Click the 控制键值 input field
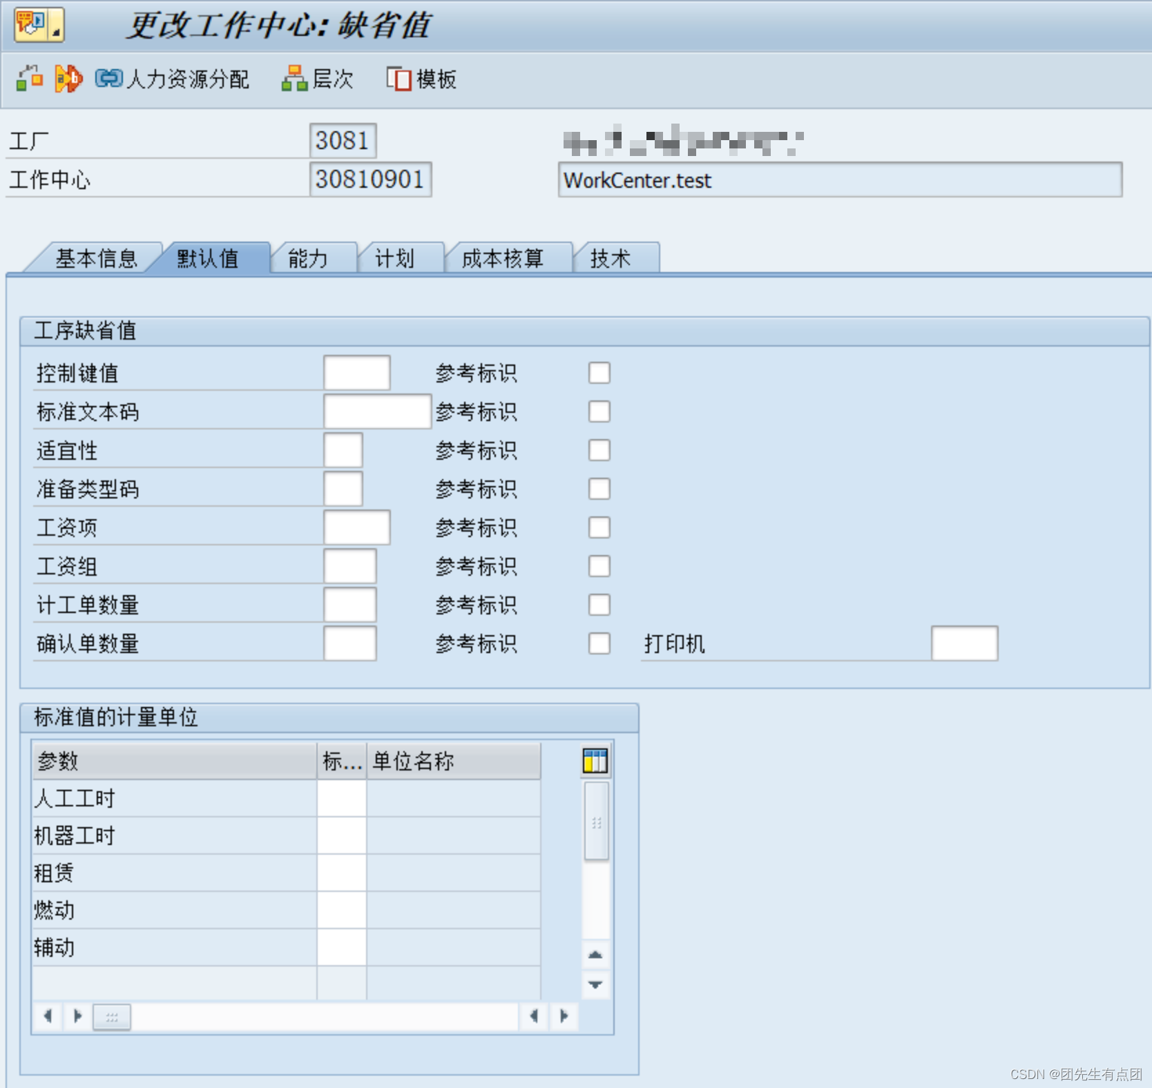Image resolution: width=1152 pixels, height=1088 pixels. [356, 372]
